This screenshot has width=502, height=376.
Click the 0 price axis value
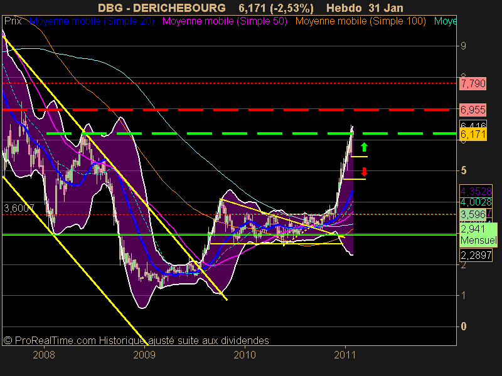pos(463,326)
